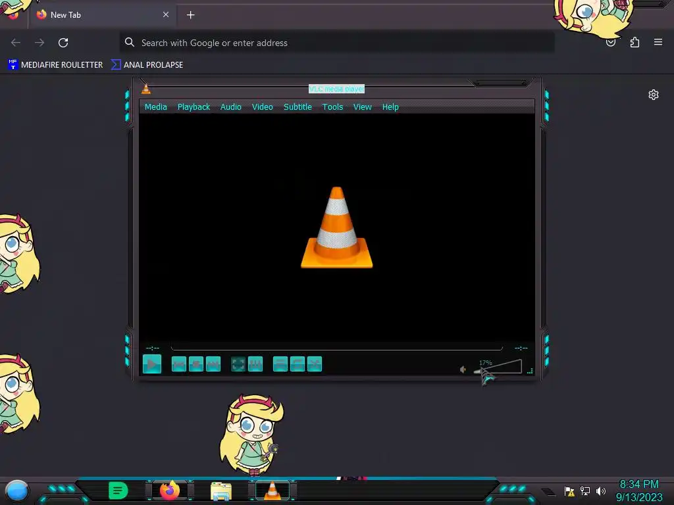The image size is (674, 505).
Task: Reload the page in Firefox
Action: pyautogui.click(x=63, y=43)
